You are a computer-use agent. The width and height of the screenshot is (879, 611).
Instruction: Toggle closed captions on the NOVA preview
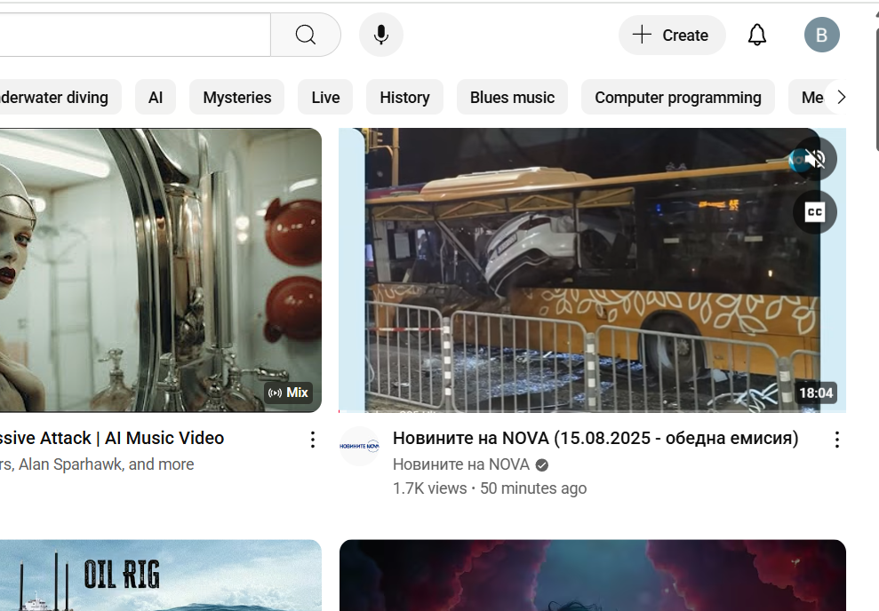click(815, 212)
